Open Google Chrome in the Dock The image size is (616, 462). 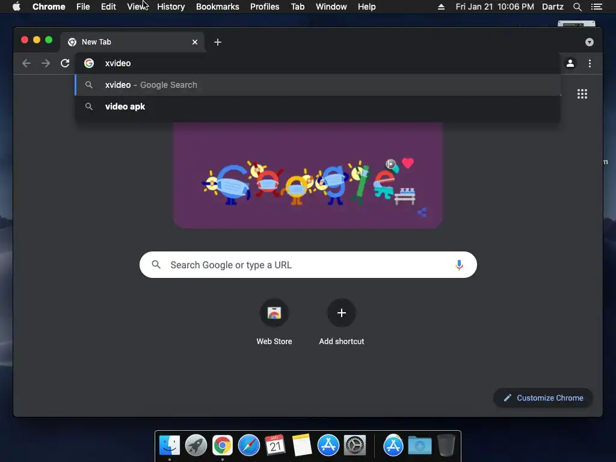(223, 446)
